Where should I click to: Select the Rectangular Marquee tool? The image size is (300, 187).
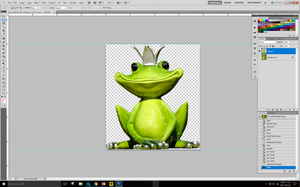(4, 20)
